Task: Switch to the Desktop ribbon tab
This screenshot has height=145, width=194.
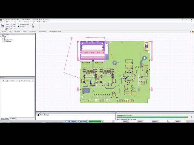Action: point(4,32)
